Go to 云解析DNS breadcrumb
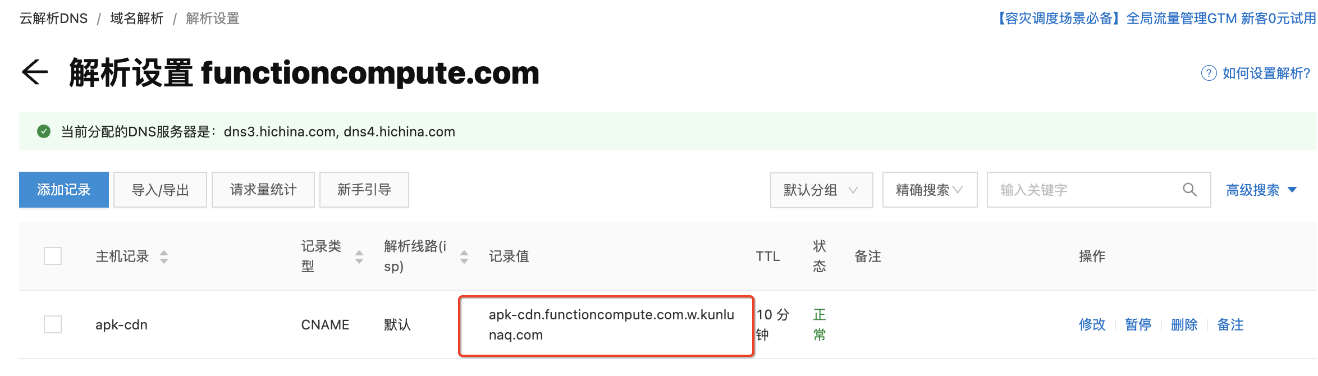1318x376 pixels. [54, 19]
